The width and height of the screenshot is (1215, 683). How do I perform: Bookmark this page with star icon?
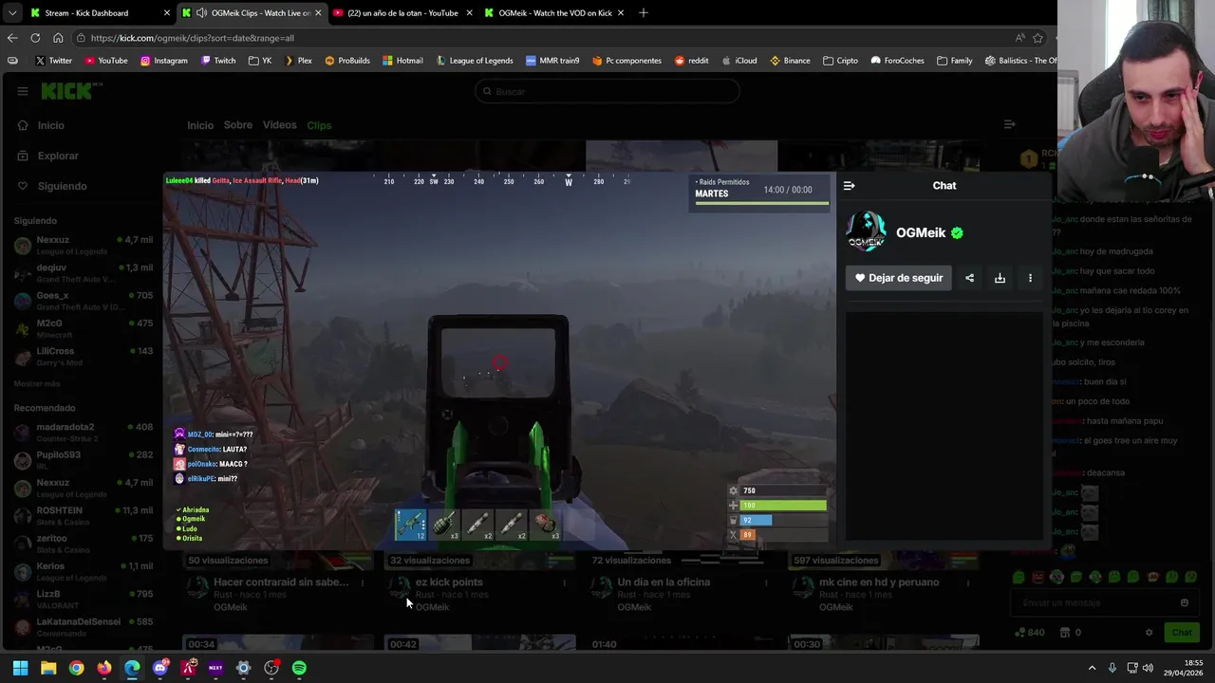coord(1037,38)
